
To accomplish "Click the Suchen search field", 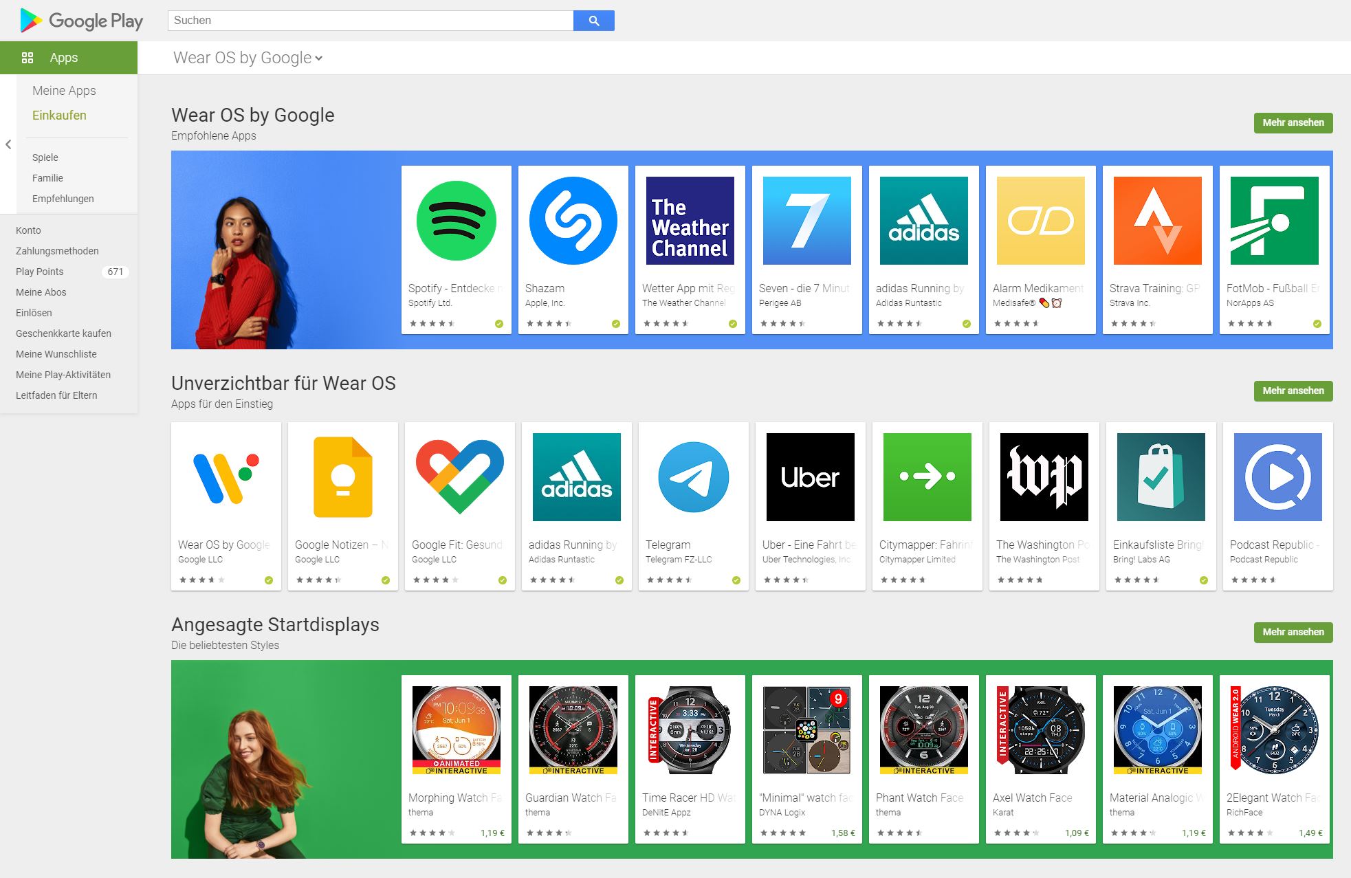I will pos(371,21).
